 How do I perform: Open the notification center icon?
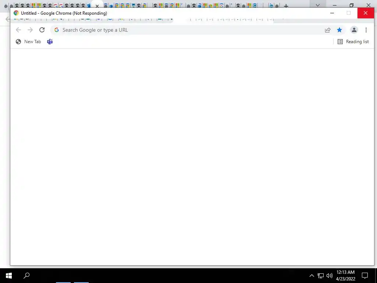pos(365,276)
